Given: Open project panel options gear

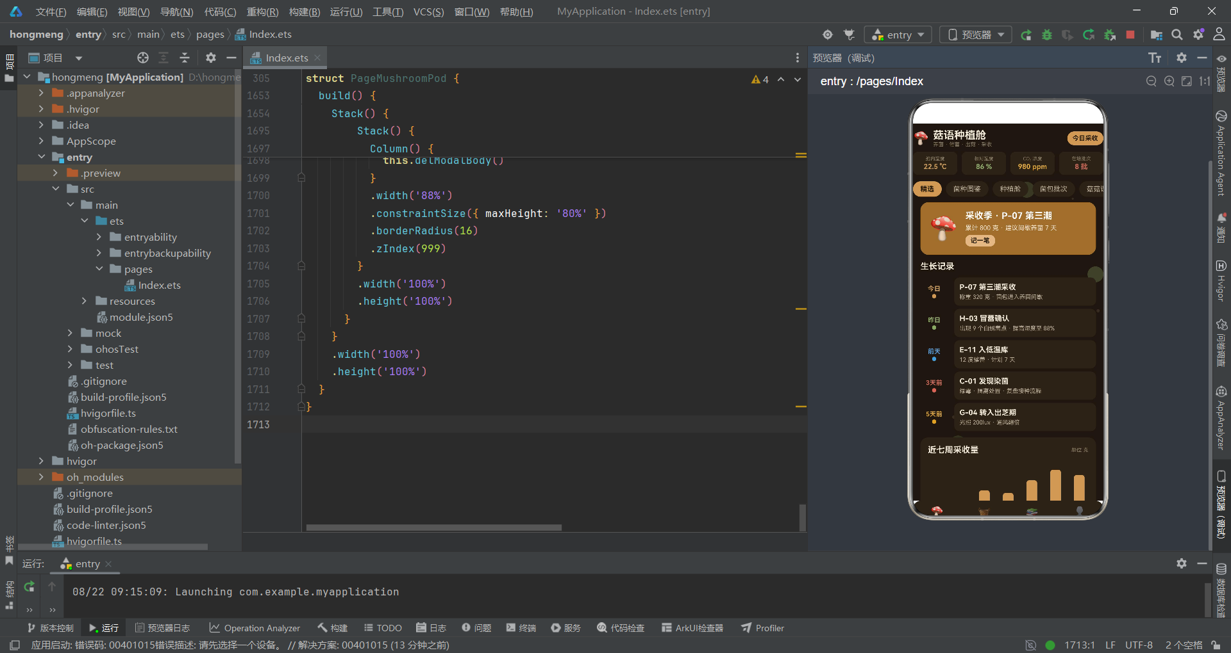Looking at the screenshot, I should click(210, 58).
